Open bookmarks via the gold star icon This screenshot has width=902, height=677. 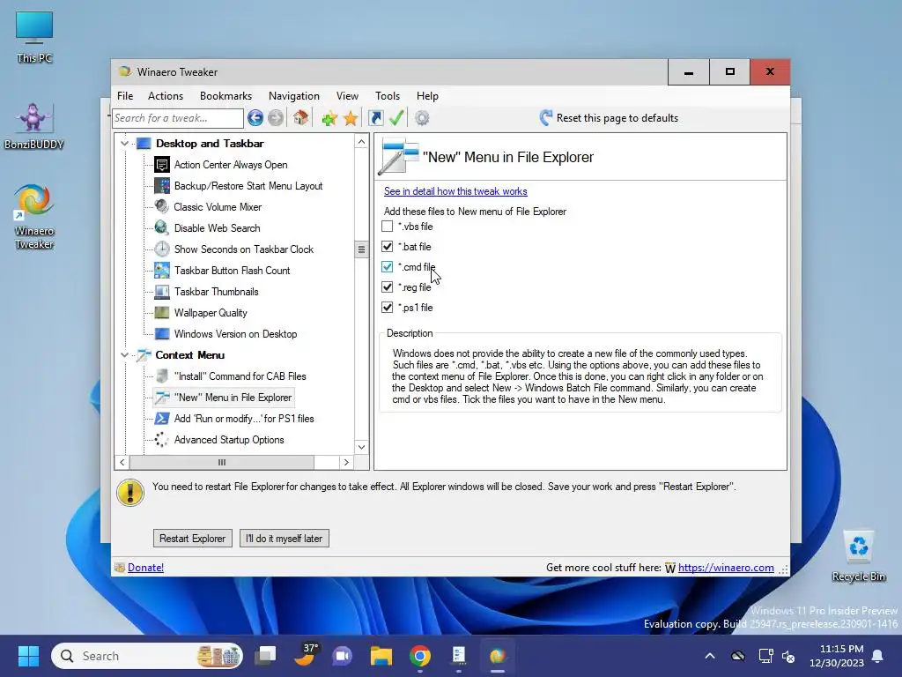pos(351,119)
